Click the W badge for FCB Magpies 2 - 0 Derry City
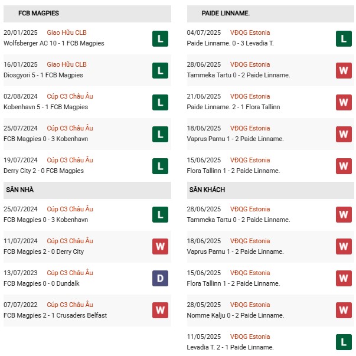Screen dimensions: 356x356 159,246
